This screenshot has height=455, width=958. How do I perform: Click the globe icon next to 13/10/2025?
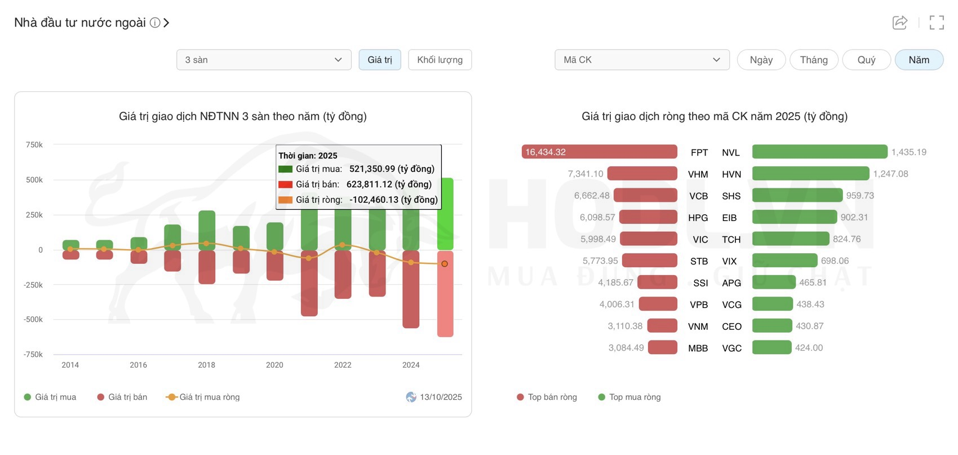point(411,397)
